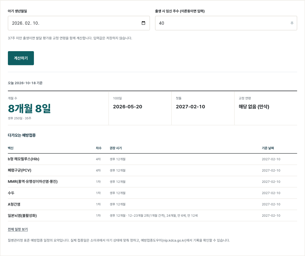Click the 백신 column header
The height and width of the screenshot is (256, 305).
point(11,148)
